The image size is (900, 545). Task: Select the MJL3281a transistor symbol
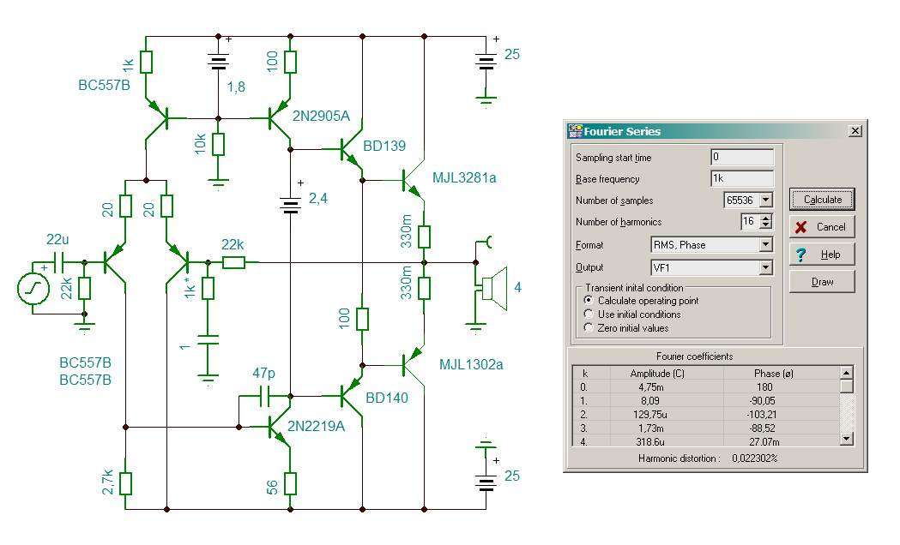coord(414,181)
